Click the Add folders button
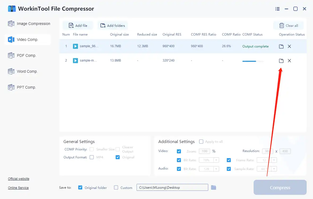This screenshot has height=199, width=313. point(112,25)
